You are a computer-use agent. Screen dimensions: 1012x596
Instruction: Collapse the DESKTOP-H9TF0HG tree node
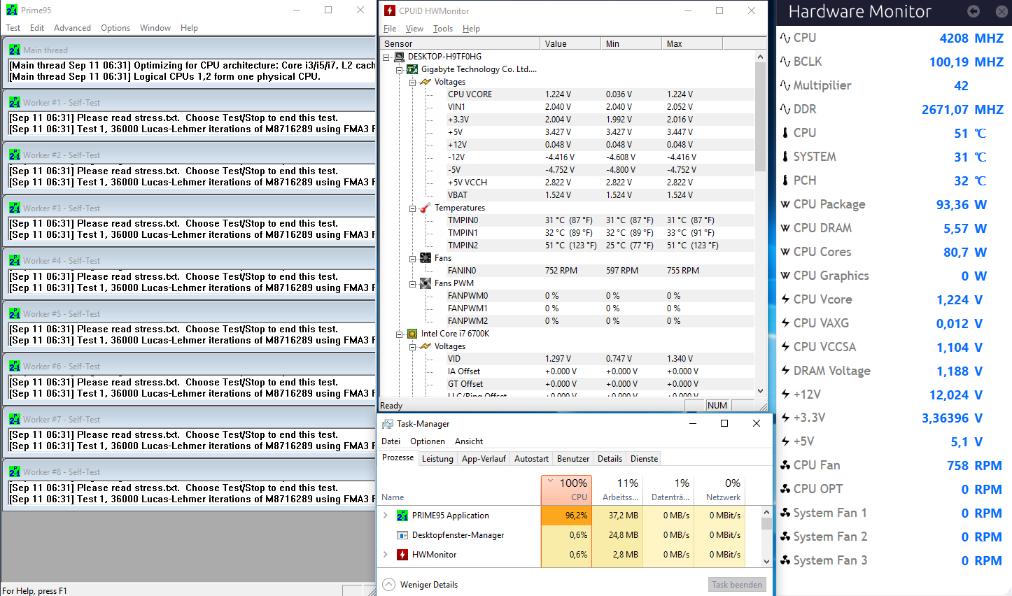(x=387, y=57)
